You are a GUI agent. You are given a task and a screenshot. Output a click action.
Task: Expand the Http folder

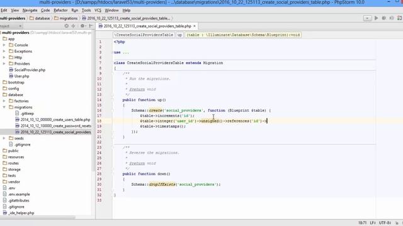pos(4,57)
